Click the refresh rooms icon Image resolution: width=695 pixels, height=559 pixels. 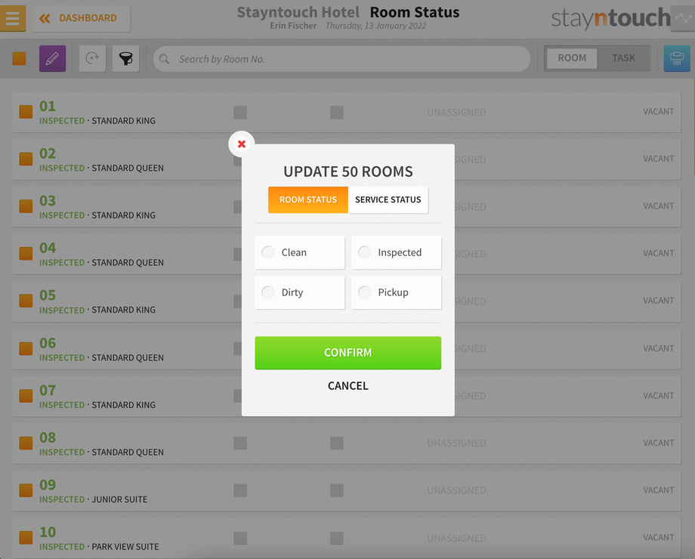point(92,58)
